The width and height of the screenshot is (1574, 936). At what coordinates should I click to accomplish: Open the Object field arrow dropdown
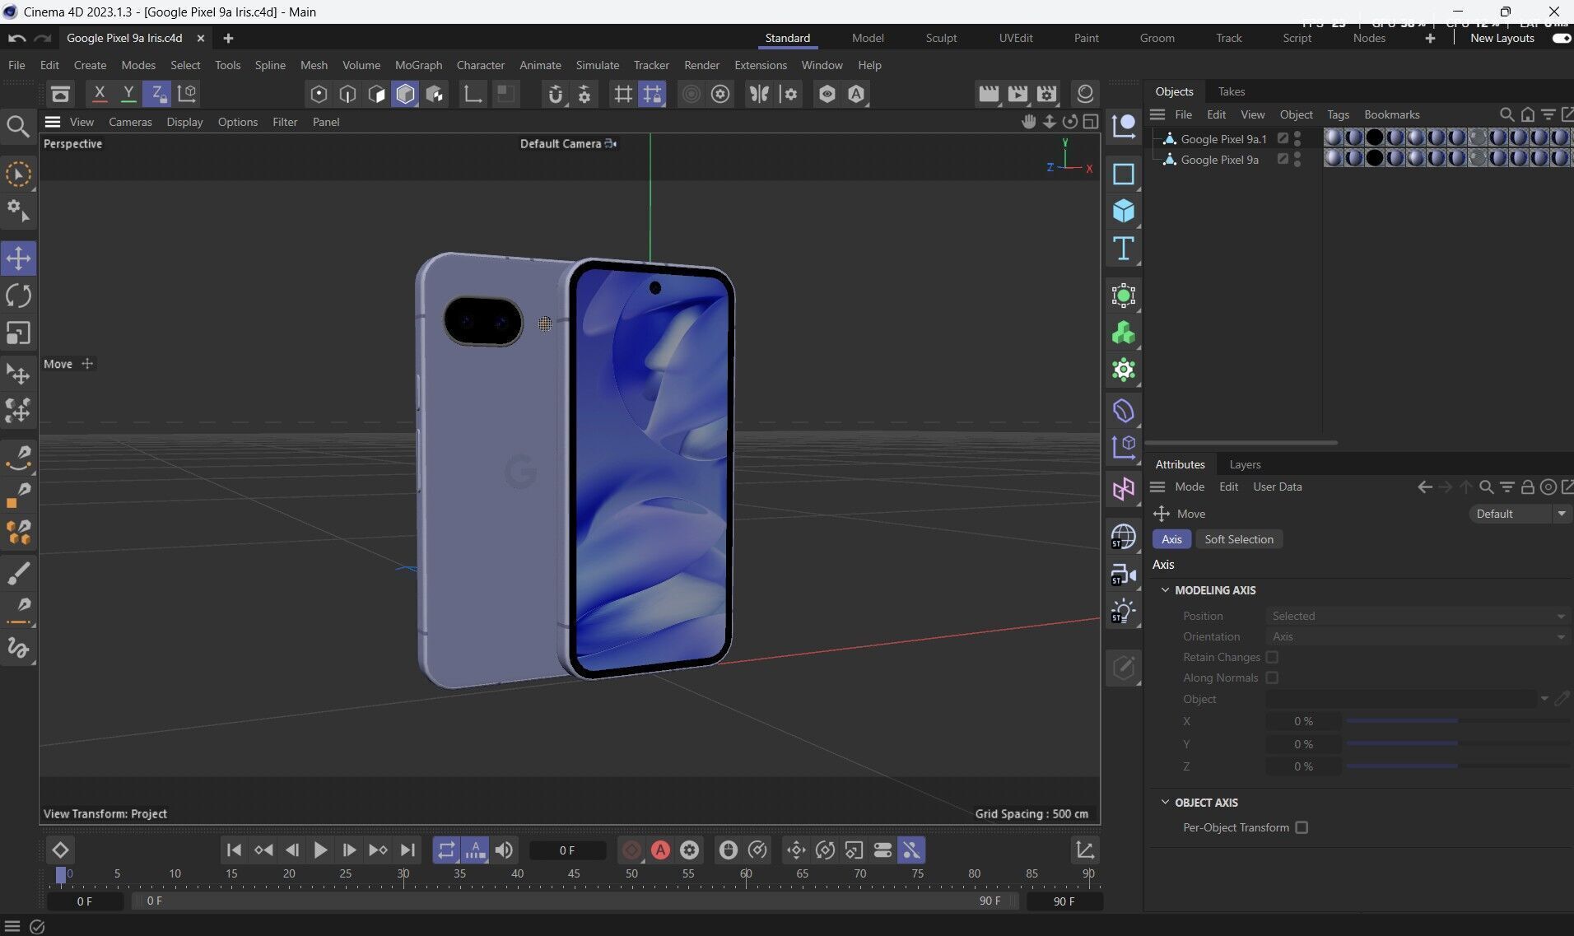point(1544,699)
